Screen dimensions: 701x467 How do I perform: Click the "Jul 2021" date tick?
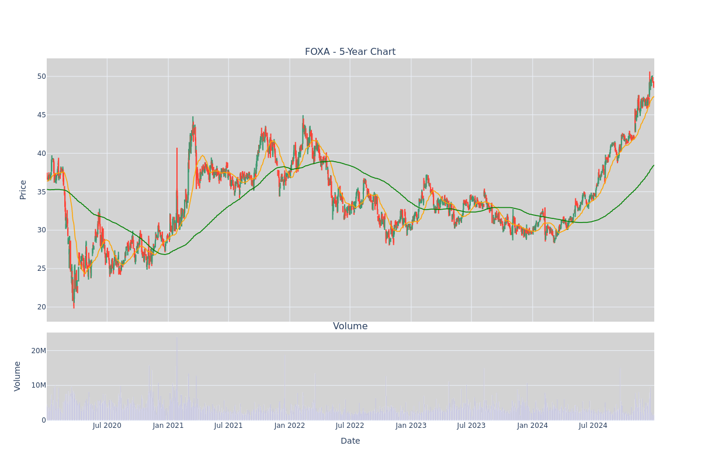tap(228, 426)
